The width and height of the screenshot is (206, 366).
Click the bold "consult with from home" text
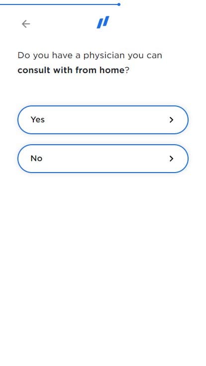coord(71,70)
